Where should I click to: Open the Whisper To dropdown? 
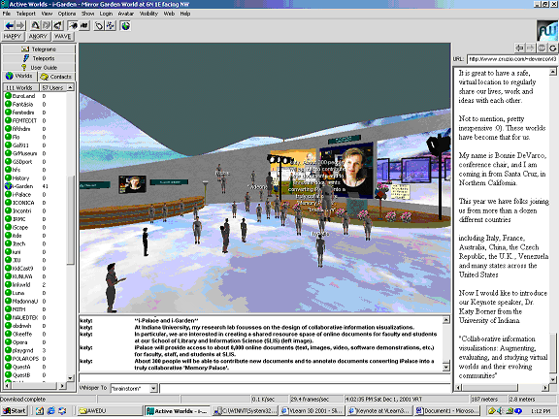pos(153,388)
